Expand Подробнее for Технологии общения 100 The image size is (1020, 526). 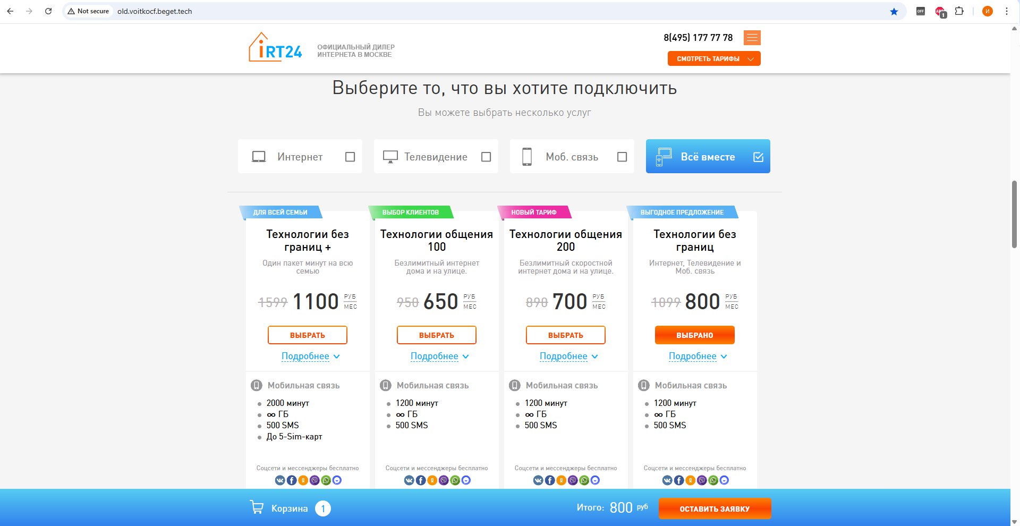pos(439,356)
